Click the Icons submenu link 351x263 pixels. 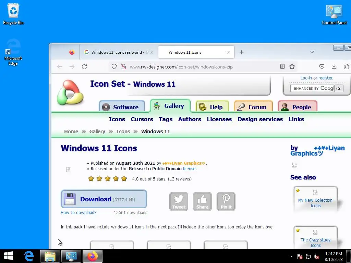pyautogui.click(x=117, y=119)
